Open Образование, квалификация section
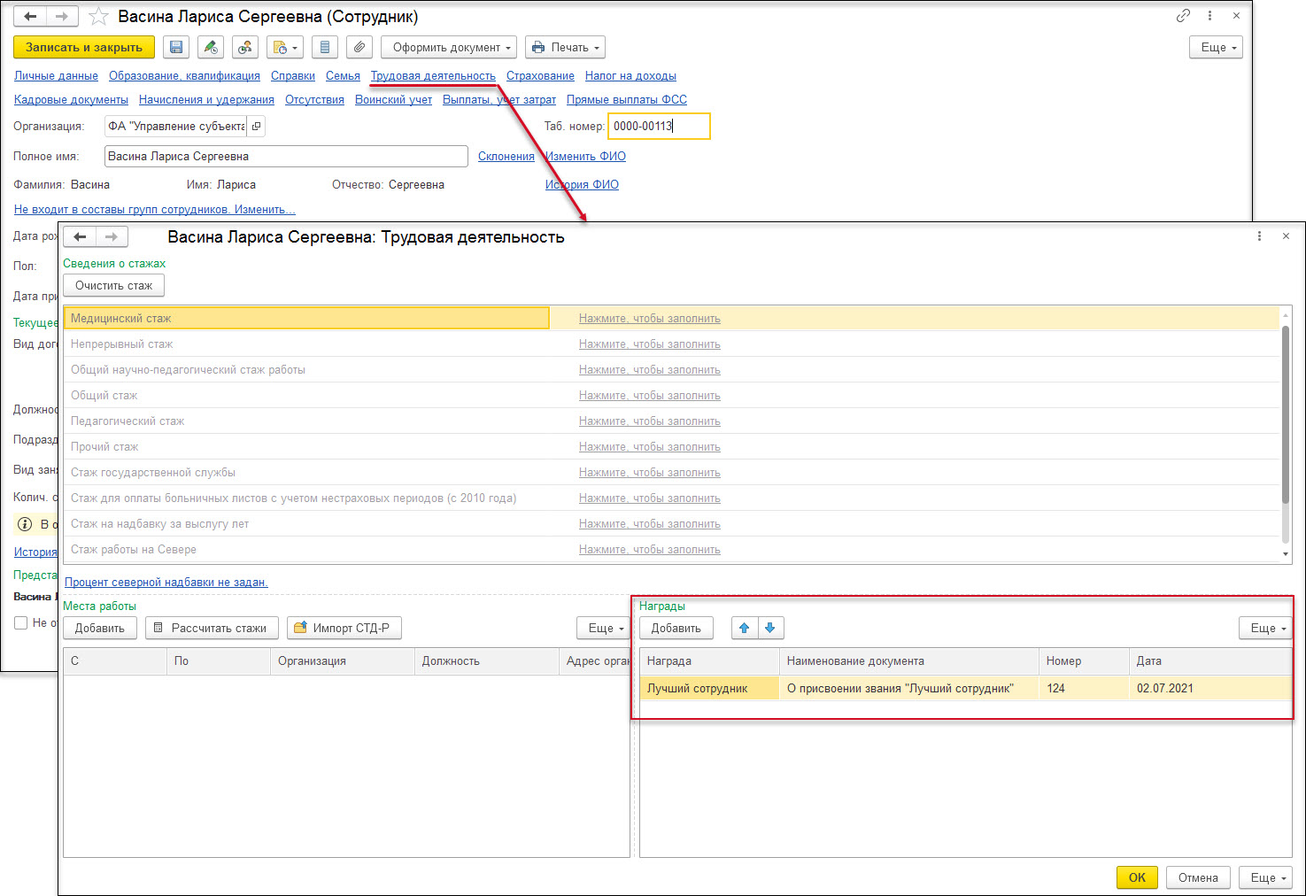This screenshot has width=1306, height=896. pos(184,76)
